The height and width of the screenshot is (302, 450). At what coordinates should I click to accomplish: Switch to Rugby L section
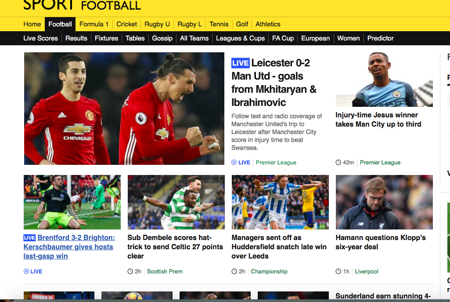(190, 24)
